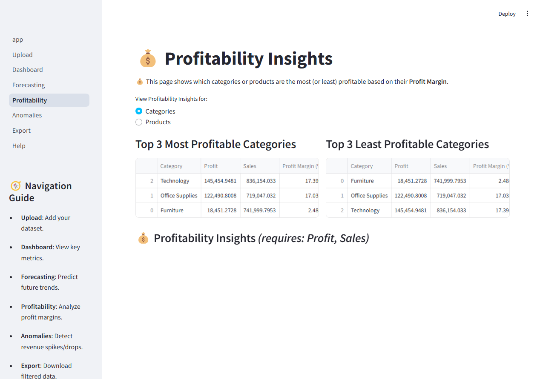Open the three-dot app options menu
Viewport: 540px width, 379px height.
[527, 14]
